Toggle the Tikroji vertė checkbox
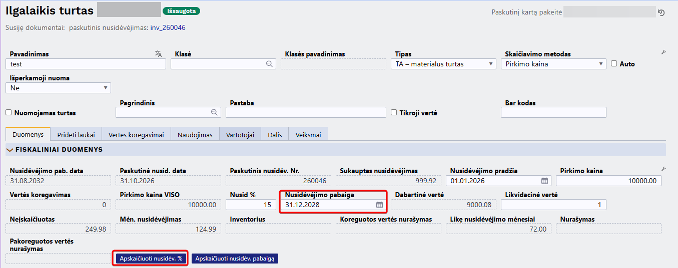The height and width of the screenshot is (268, 678). pyautogui.click(x=394, y=113)
